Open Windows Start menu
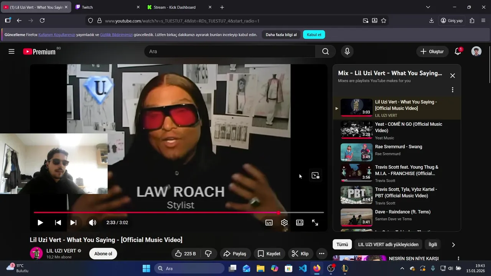 pos(147,268)
